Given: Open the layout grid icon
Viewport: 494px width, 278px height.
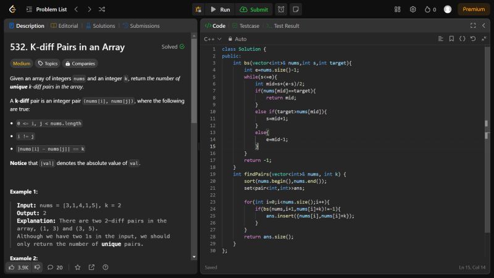Looking at the screenshot, I should (x=397, y=9).
